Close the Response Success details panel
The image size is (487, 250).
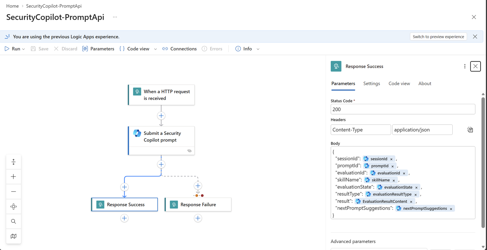click(475, 66)
